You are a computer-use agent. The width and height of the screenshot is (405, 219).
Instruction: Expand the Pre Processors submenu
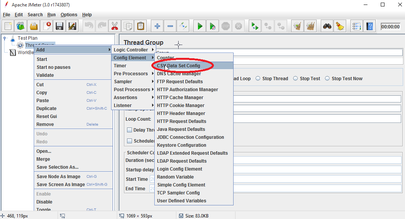[133, 74]
